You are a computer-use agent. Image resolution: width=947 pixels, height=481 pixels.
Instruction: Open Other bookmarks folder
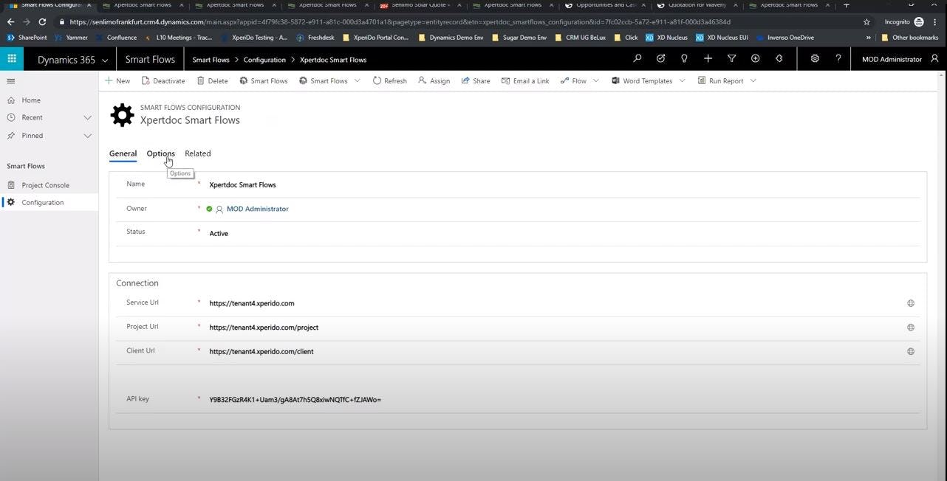(x=909, y=38)
